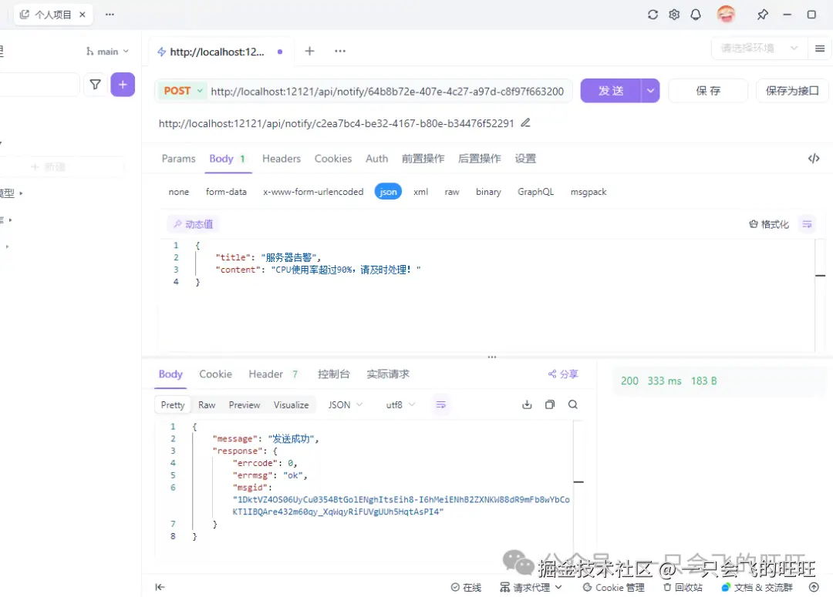This screenshot has width=833, height=597.
Task: Edit the request name pencil icon
Action: [525, 122]
